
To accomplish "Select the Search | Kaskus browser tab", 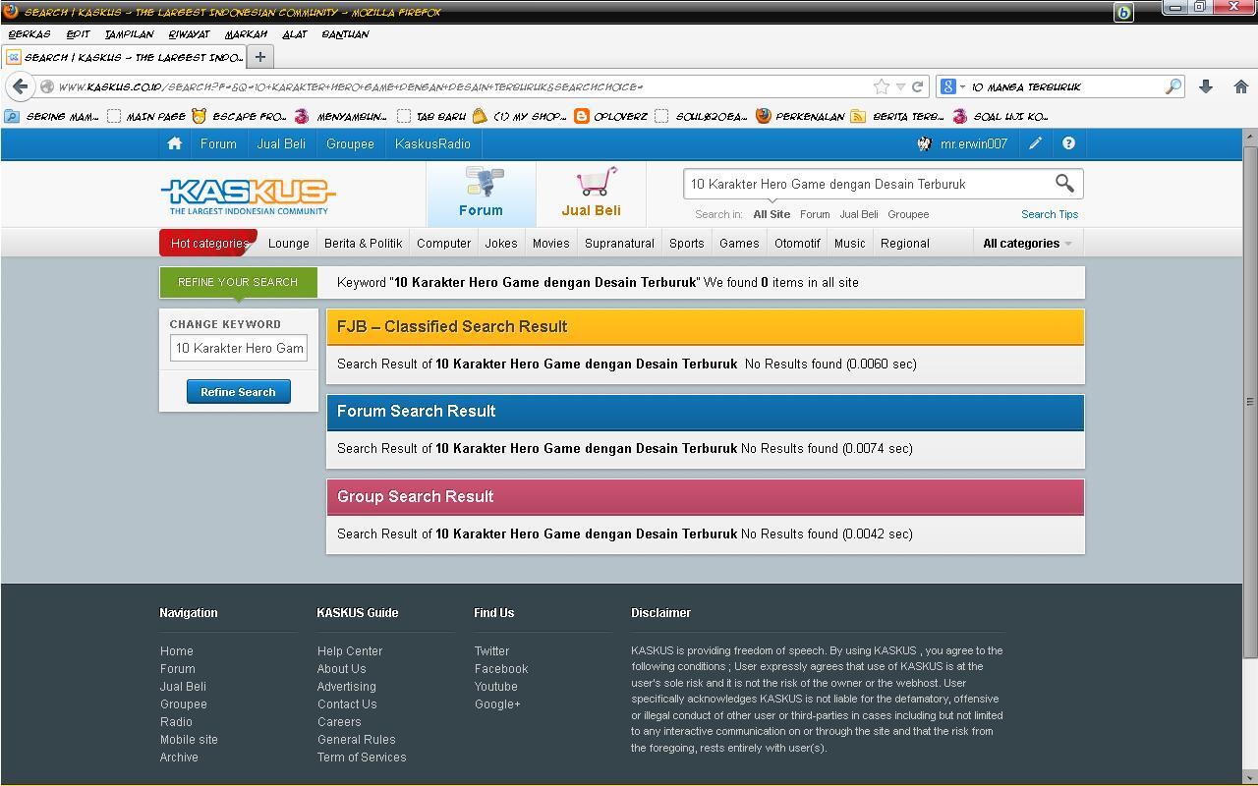I will pos(123,57).
